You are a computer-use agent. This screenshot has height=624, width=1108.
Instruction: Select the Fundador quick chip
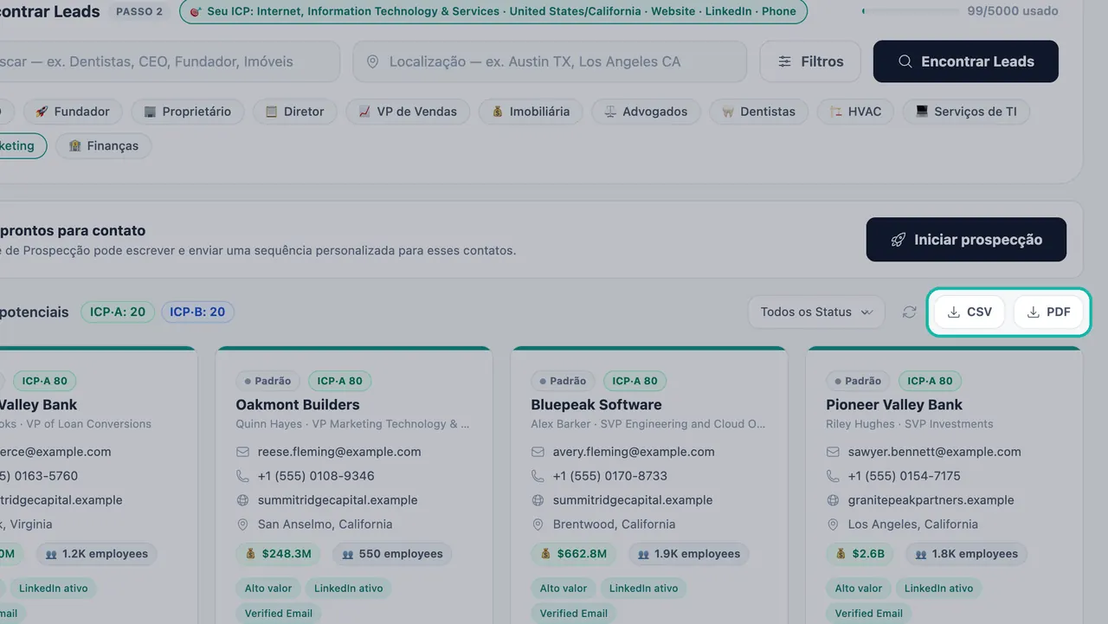point(73,112)
